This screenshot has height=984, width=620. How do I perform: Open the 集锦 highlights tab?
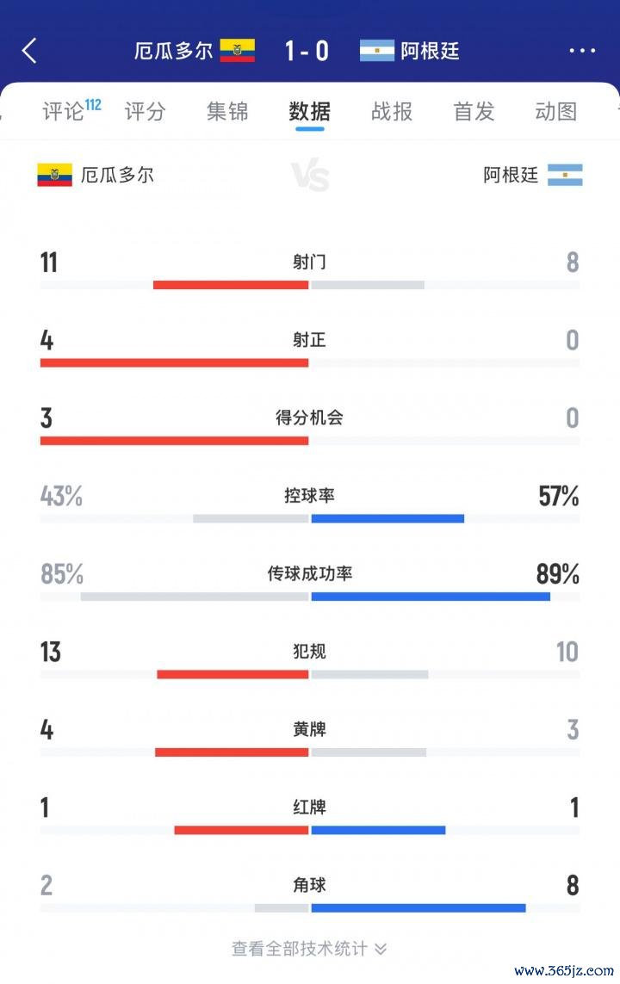(x=227, y=111)
